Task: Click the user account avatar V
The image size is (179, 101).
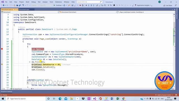Action: (x=159, y=2)
